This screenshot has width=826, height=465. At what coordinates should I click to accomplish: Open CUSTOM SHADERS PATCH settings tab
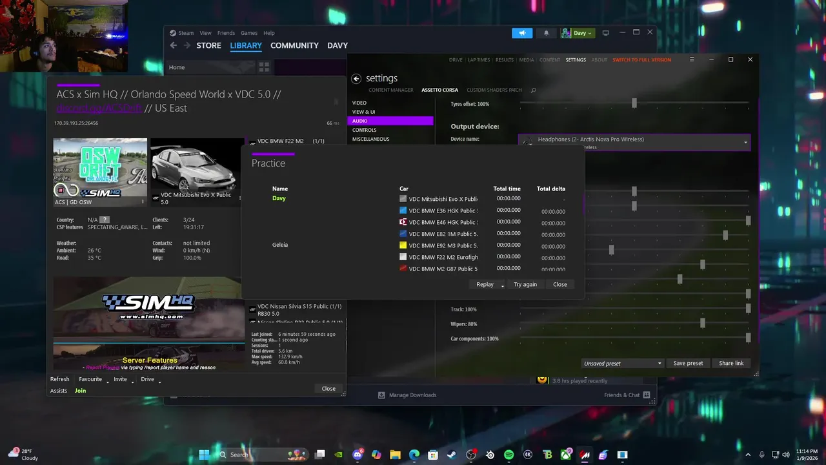click(494, 90)
